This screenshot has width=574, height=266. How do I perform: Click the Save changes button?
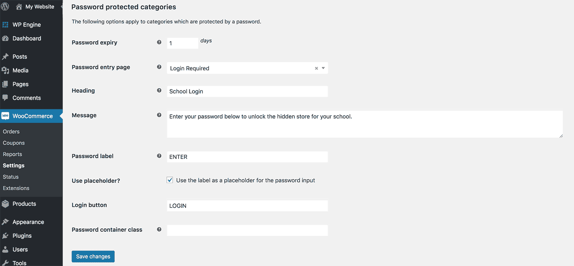93,256
